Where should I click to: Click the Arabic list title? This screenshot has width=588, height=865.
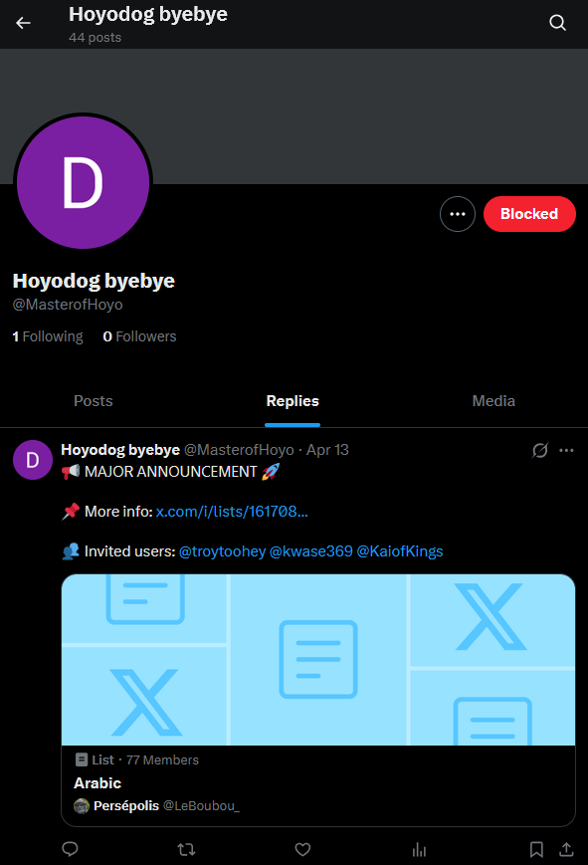(98, 783)
